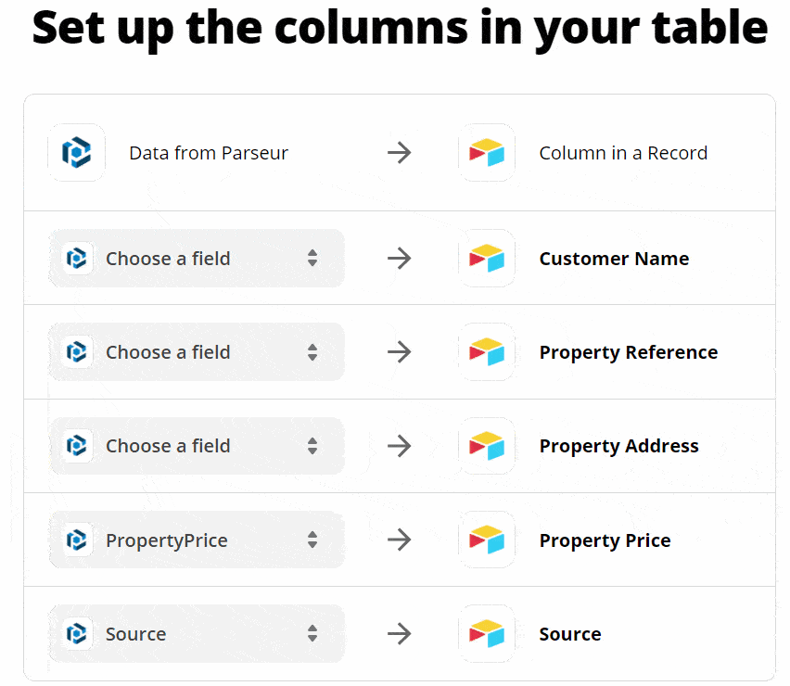Open the field selector for Property Reference
The height and width of the screenshot is (686, 790).
(x=196, y=351)
